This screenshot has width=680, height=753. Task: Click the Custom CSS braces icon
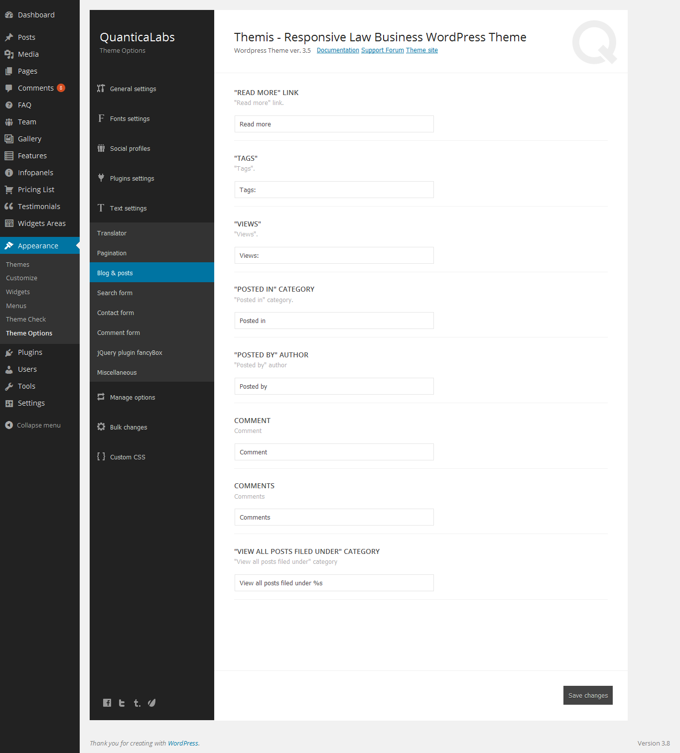[101, 457]
